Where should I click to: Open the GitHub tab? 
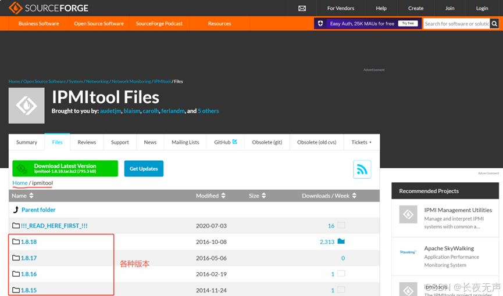click(226, 142)
